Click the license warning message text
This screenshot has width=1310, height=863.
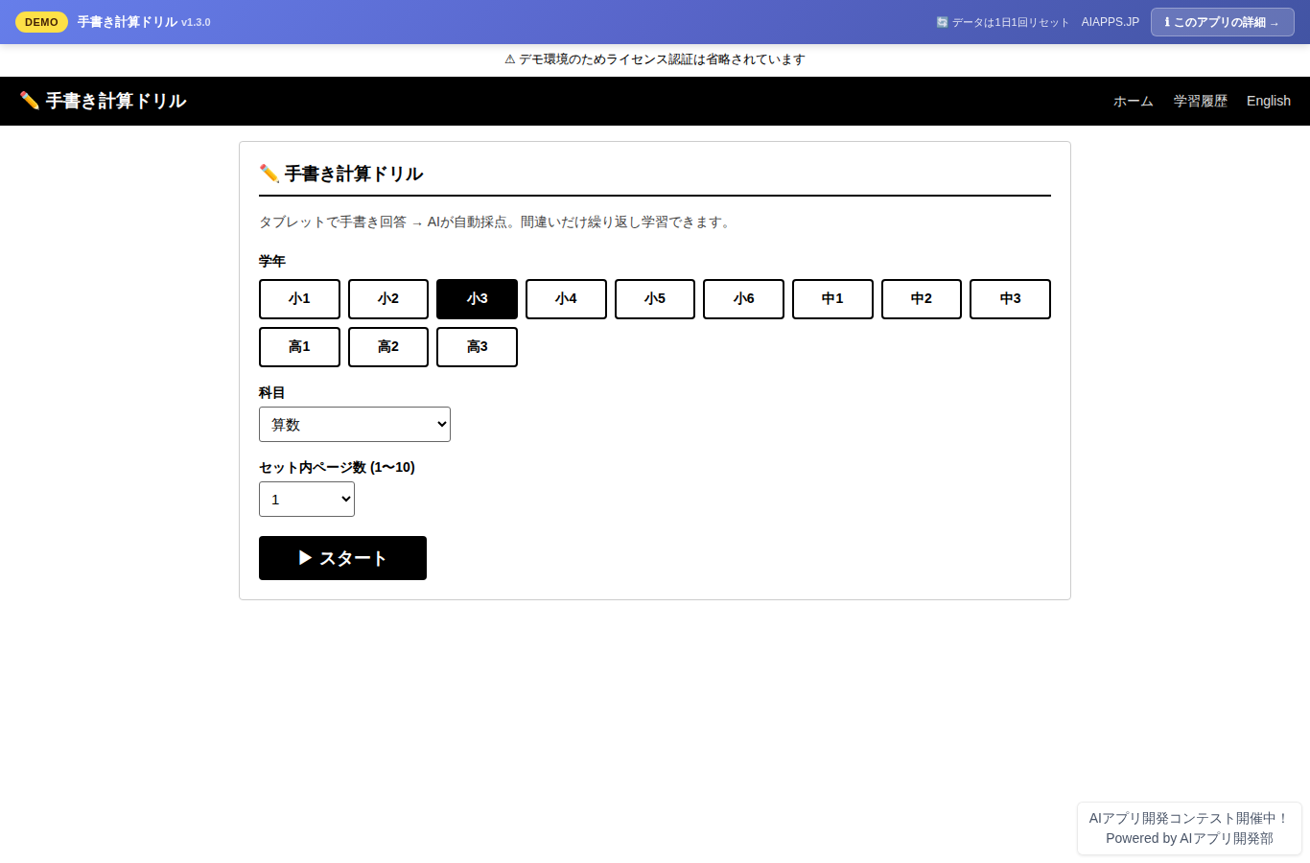[x=655, y=59]
